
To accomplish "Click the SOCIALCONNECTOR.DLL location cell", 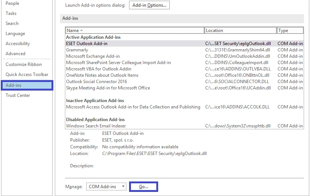I will tap(237, 82).
